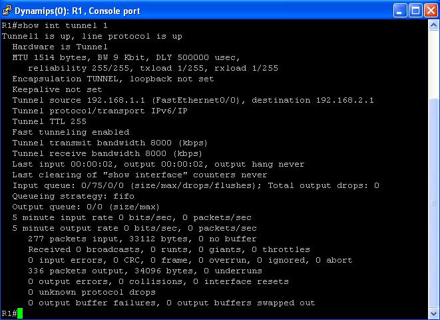The width and height of the screenshot is (440, 320).
Task: Click the '5 minute input rate' line
Action: tap(132, 218)
